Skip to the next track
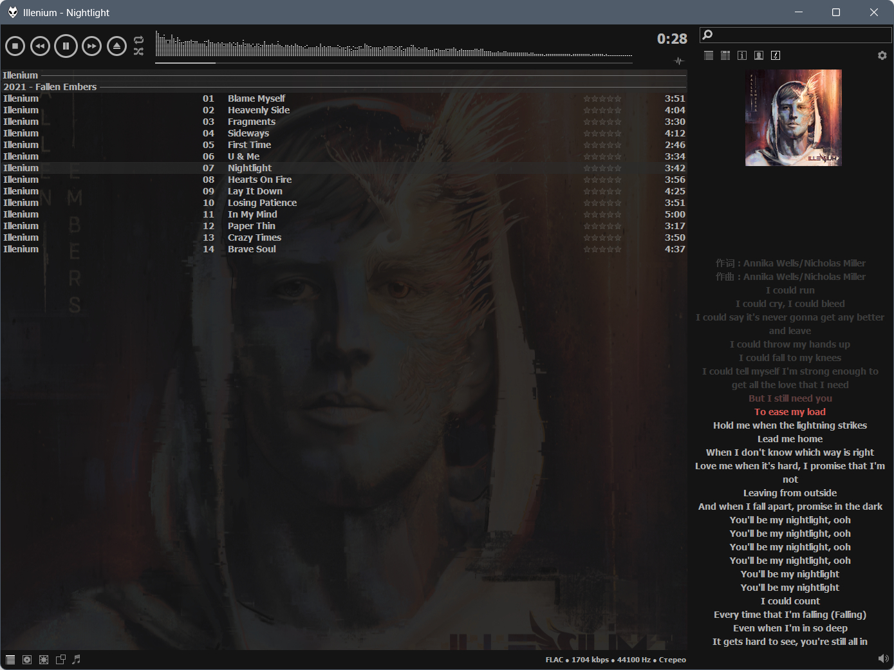The image size is (894, 670). click(91, 46)
